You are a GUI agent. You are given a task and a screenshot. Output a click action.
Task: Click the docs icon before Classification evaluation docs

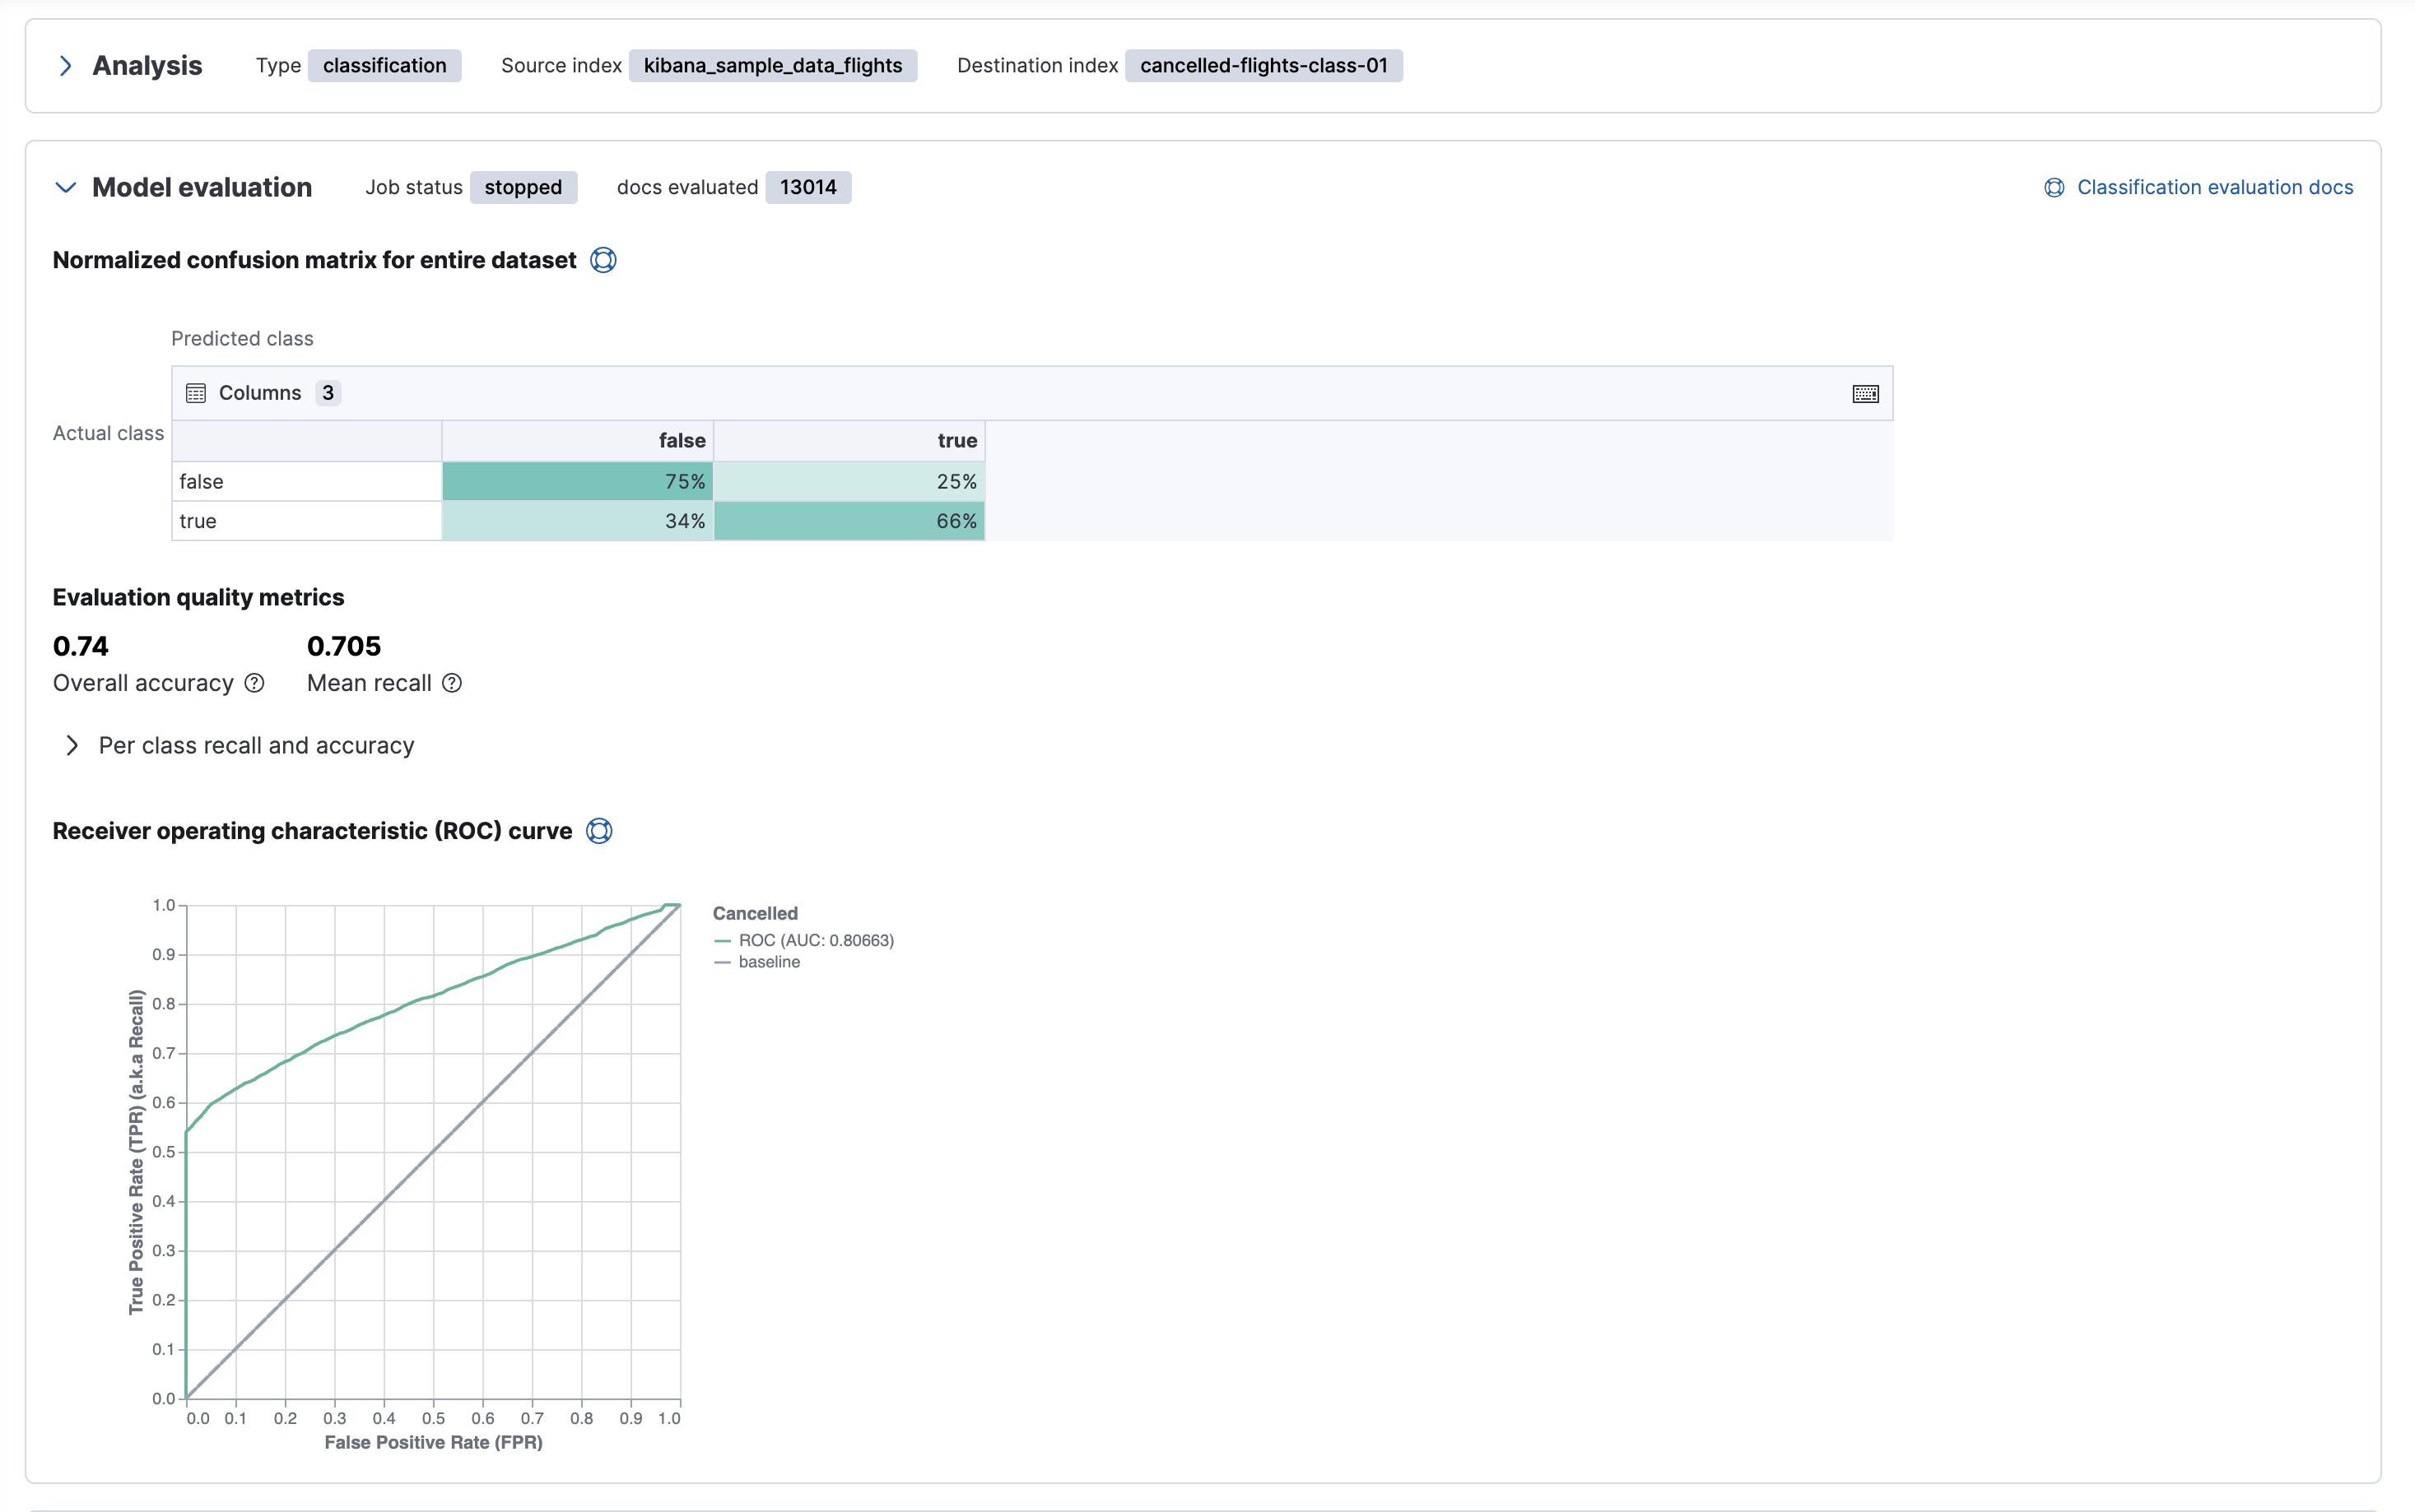click(x=2054, y=188)
